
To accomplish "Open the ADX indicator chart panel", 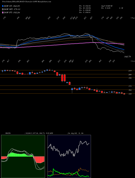I will 69,156.
